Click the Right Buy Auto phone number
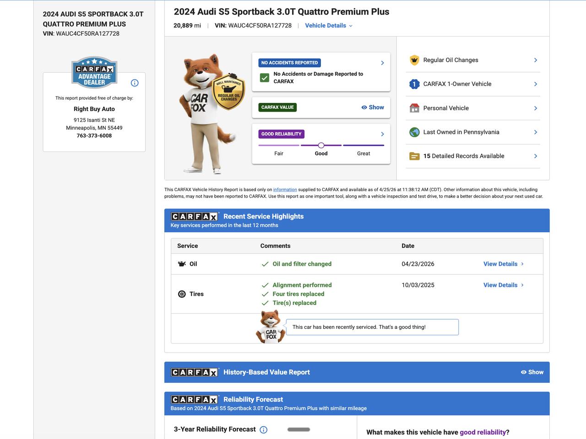The height and width of the screenshot is (439, 586). click(94, 136)
